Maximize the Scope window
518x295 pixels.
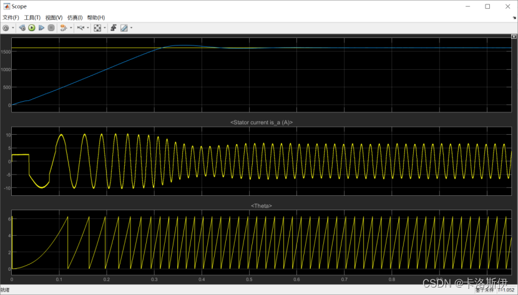pos(487,6)
